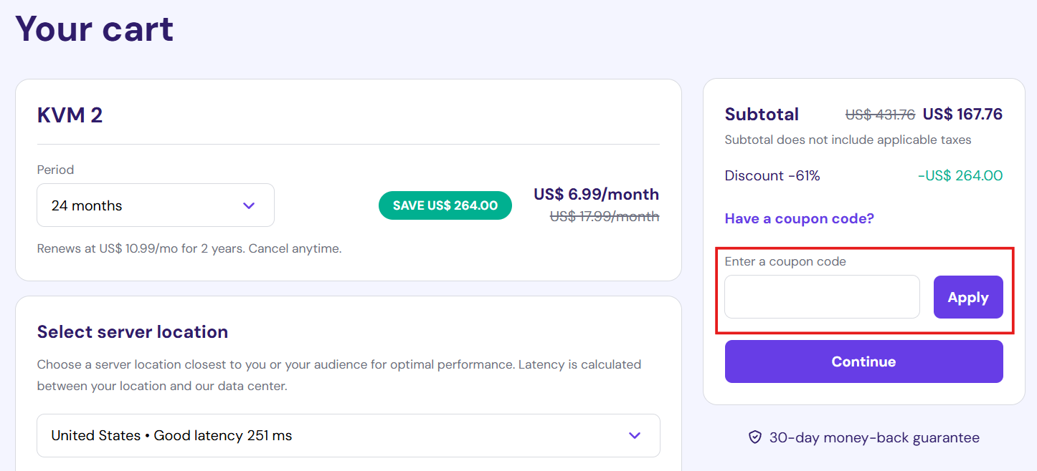This screenshot has width=1037, height=471.
Task: Click the Subtotal label
Action: point(762,115)
